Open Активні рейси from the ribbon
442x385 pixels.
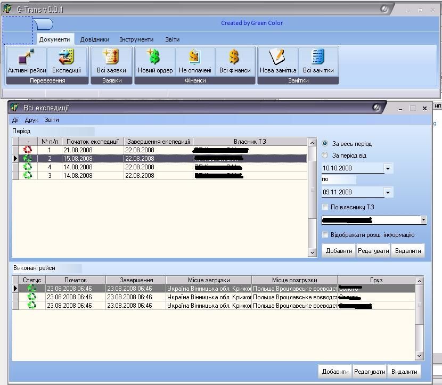[x=27, y=62]
